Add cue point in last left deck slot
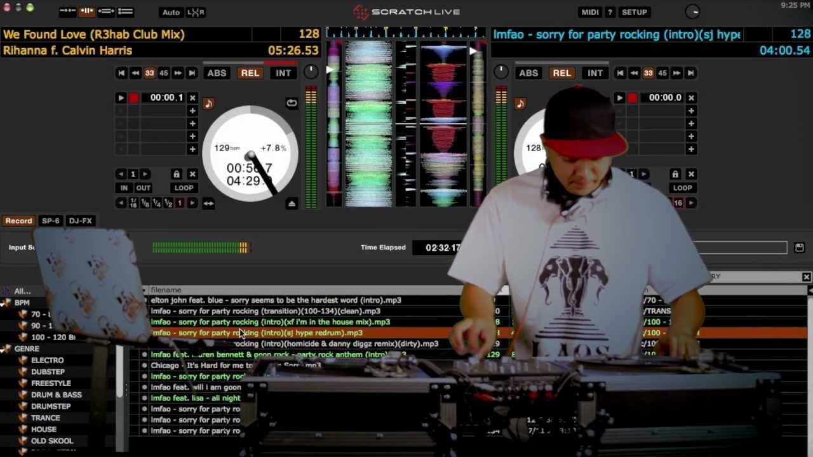 click(192, 149)
